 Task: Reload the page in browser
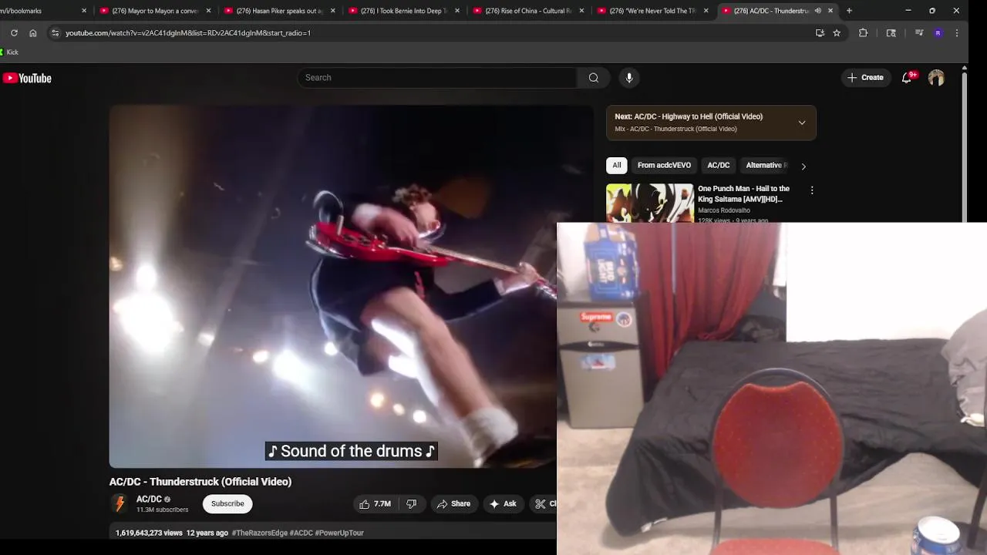pos(14,33)
